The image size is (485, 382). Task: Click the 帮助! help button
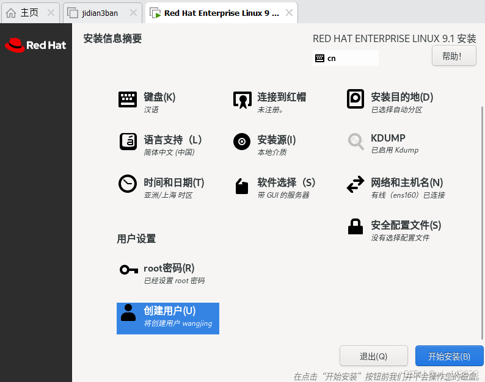coord(454,56)
